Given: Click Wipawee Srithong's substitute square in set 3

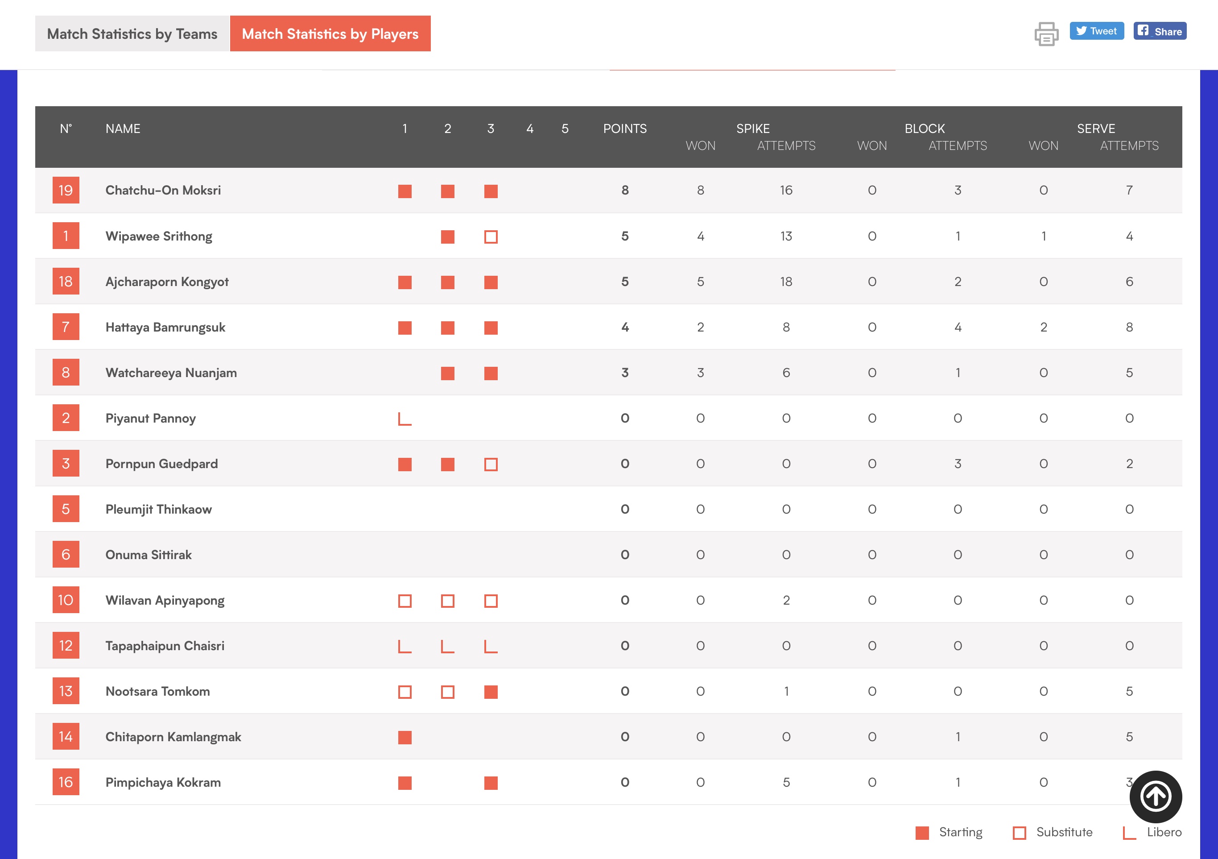Looking at the screenshot, I should (x=491, y=237).
